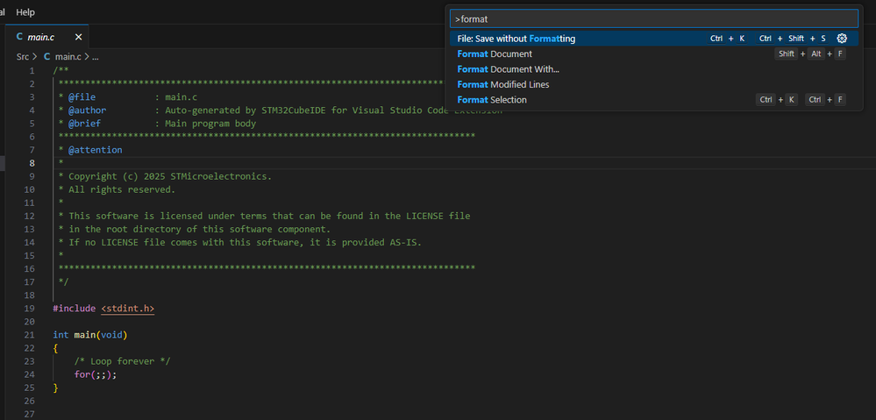Open the main.c breadcrumb dropdown
Viewport: 876px width, 420px height.
tap(67, 56)
